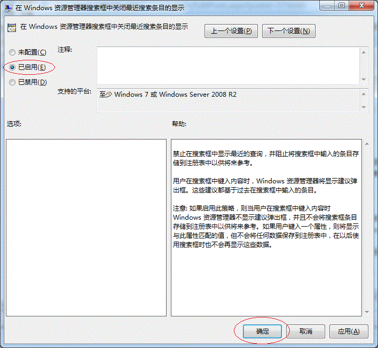
Task: Click up arrow of 帮助 pane scrollbar
Action: 367,144
